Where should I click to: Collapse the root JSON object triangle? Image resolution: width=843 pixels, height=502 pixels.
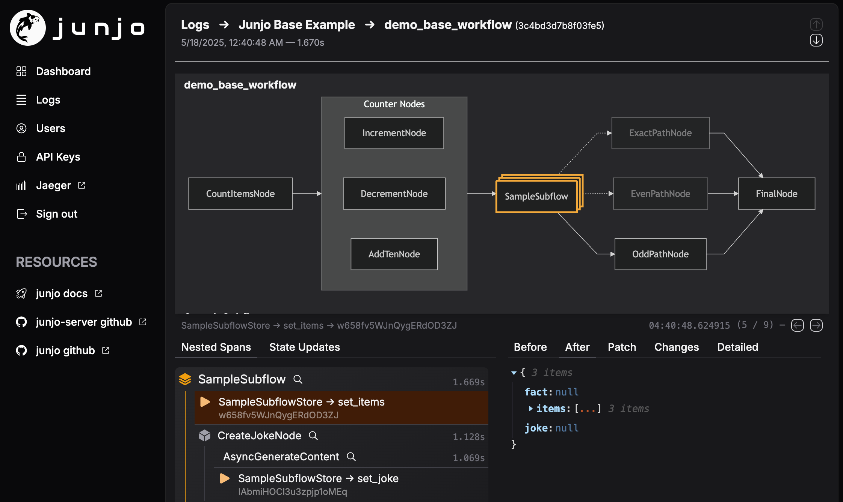tap(514, 373)
